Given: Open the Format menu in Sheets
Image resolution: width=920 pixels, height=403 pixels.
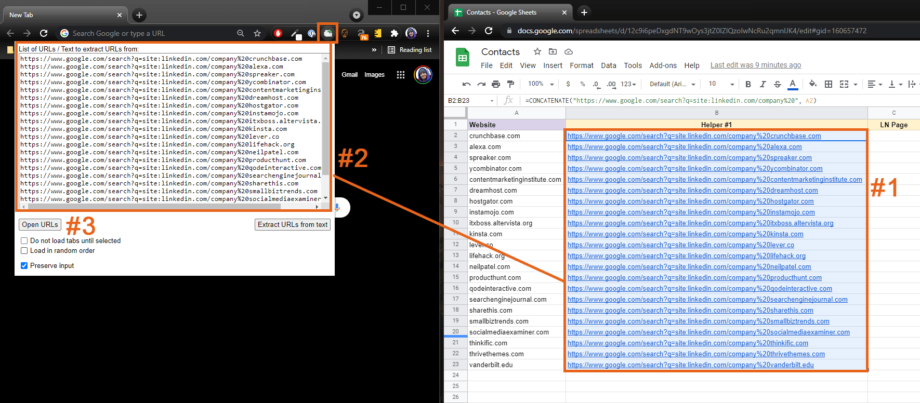Looking at the screenshot, I should (582, 65).
